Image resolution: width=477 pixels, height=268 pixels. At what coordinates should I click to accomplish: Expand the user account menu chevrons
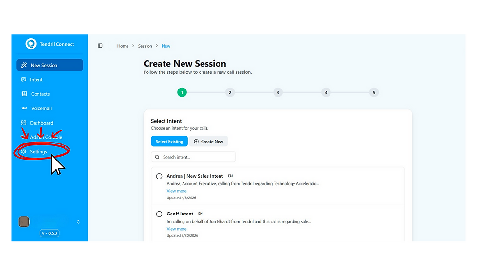click(78, 222)
